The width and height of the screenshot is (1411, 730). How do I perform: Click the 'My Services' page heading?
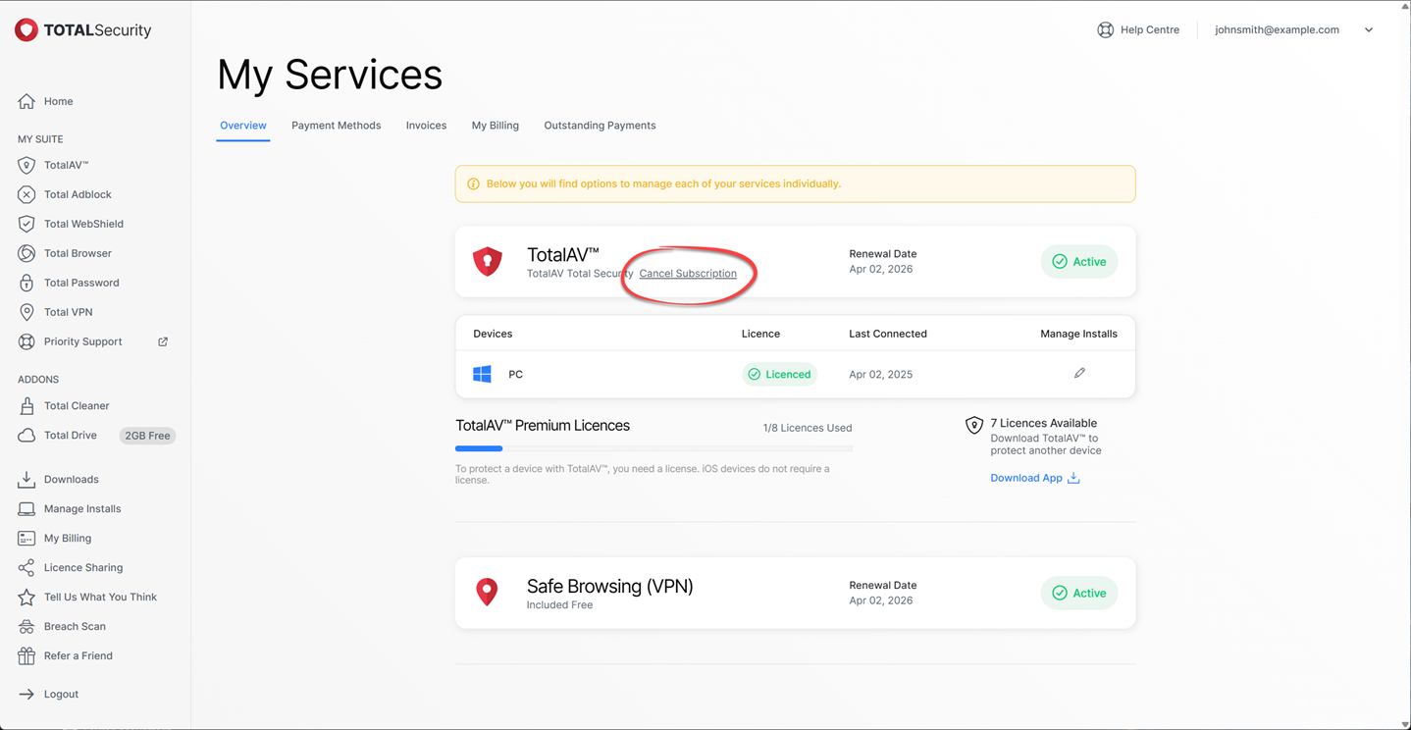pyautogui.click(x=330, y=75)
